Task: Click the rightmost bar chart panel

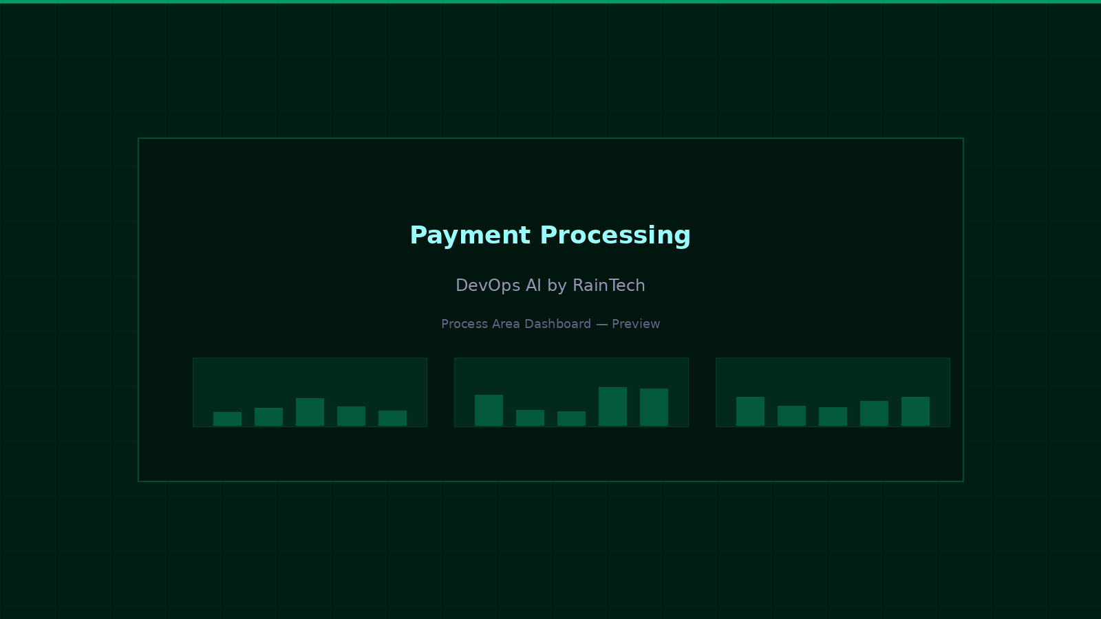Action: tap(833, 392)
